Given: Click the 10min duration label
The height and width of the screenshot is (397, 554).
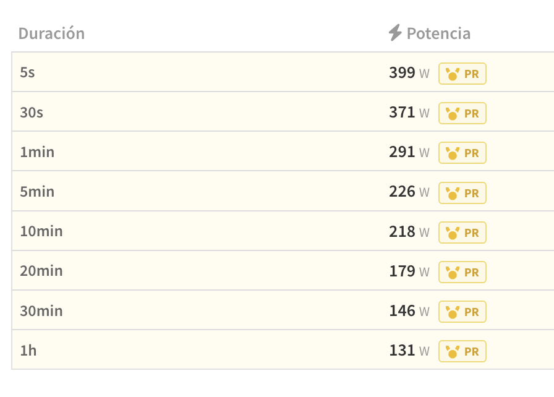Looking at the screenshot, I should click(x=41, y=231).
